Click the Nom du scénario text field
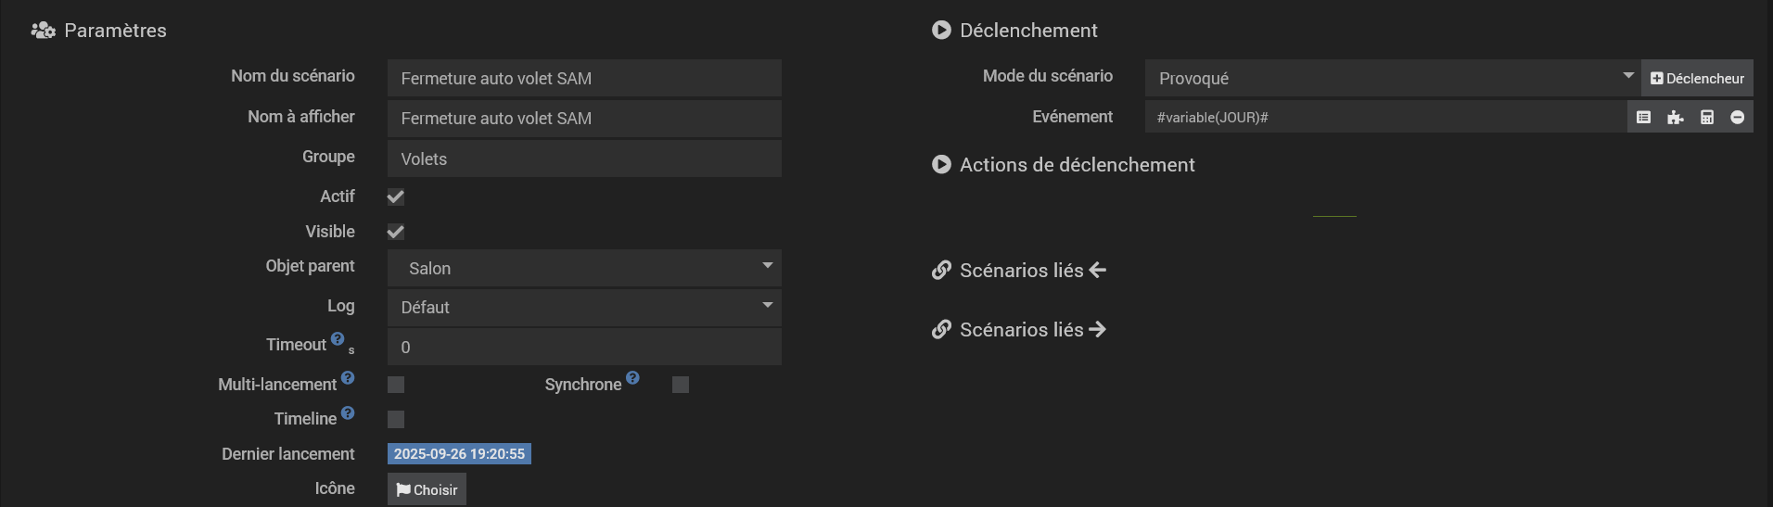The width and height of the screenshot is (1773, 507). (584, 79)
